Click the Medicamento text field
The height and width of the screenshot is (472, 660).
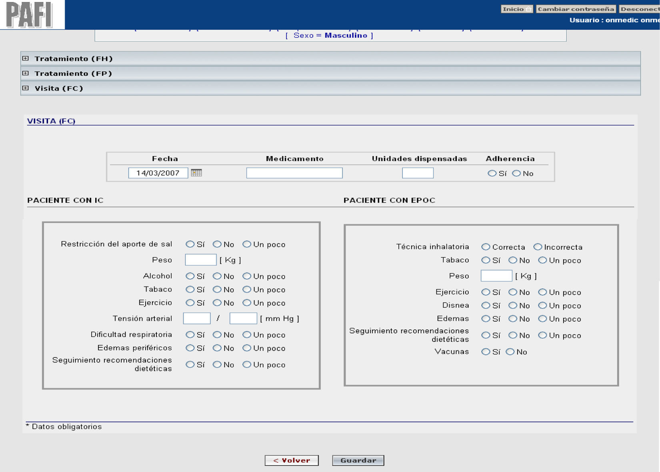pyautogui.click(x=294, y=173)
